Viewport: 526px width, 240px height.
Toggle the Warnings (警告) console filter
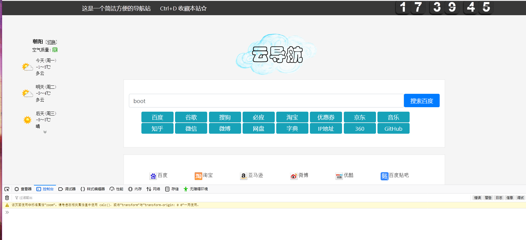(488, 198)
